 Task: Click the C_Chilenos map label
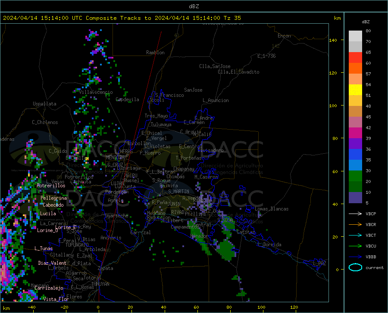(45, 122)
